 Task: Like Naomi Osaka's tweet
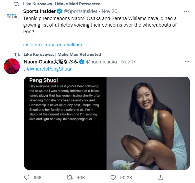(x=113, y=177)
